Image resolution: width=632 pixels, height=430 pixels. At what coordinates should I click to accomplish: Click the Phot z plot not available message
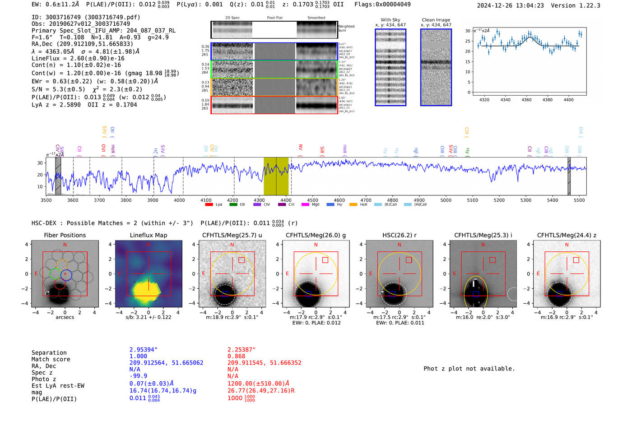coord(469,369)
